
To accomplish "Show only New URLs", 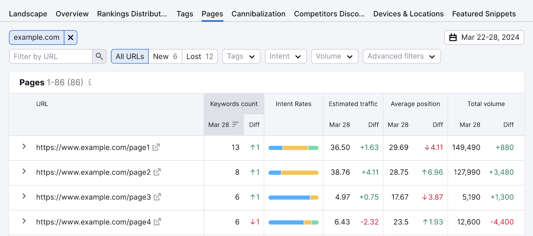I will pos(165,56).
